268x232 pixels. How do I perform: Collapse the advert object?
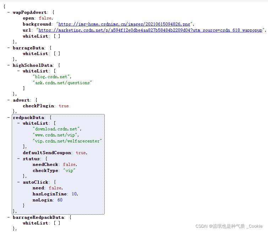point(9,100)
